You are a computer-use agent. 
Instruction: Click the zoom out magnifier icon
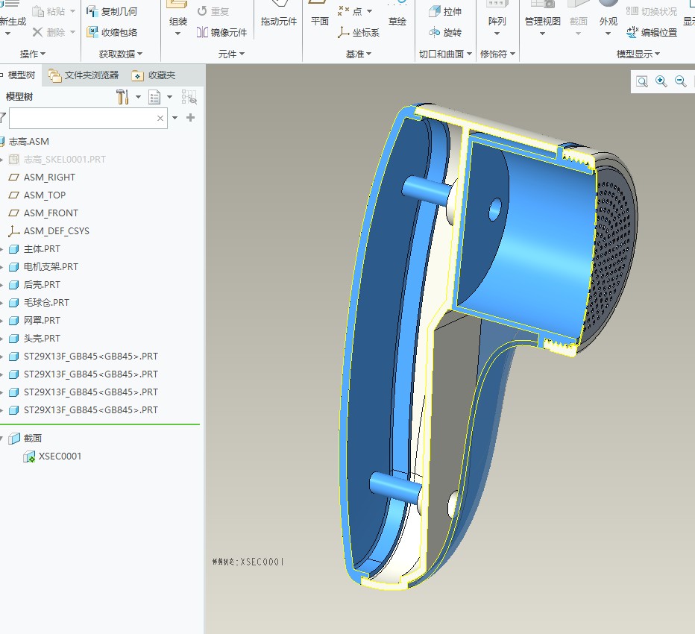click(681, 81)
